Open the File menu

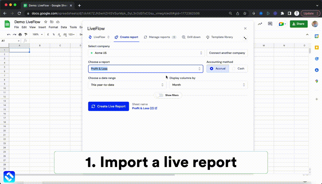(x=16, y=27)
